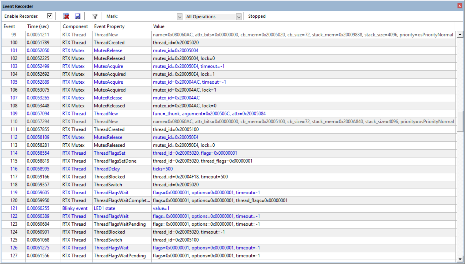Click ThreadNew in event 110 row
The height and width of the screenshot is (264, 465).
(106, 121)
